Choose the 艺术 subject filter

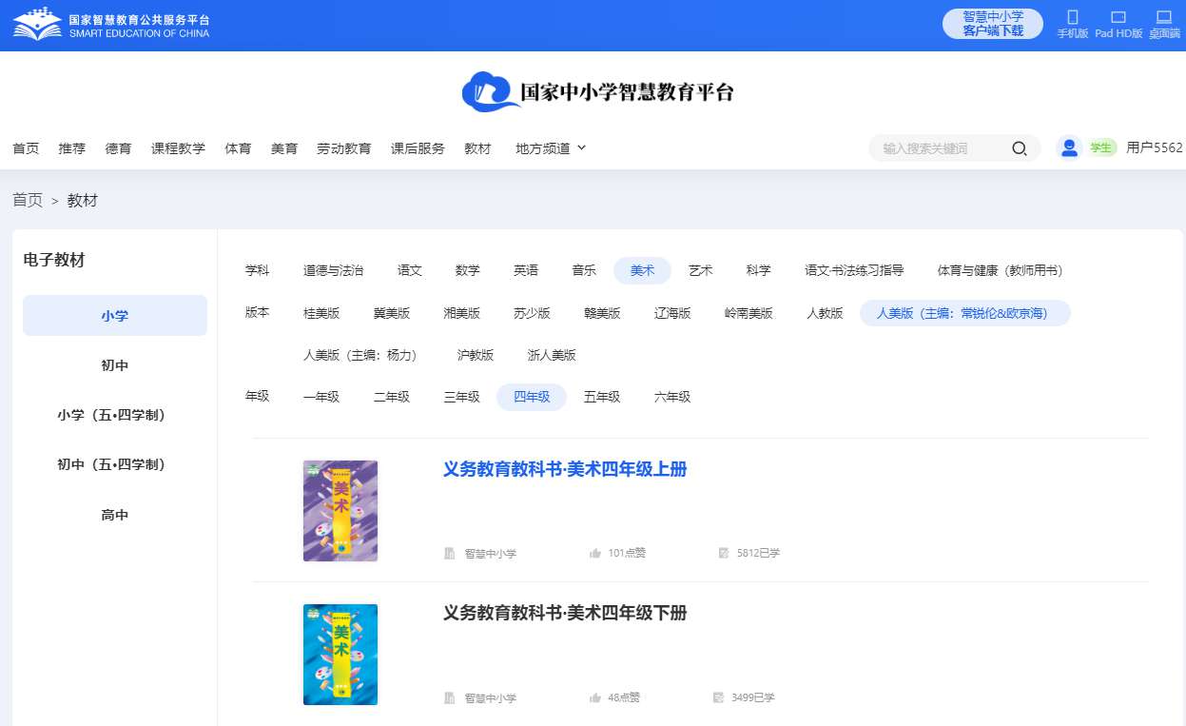(701, 270)
